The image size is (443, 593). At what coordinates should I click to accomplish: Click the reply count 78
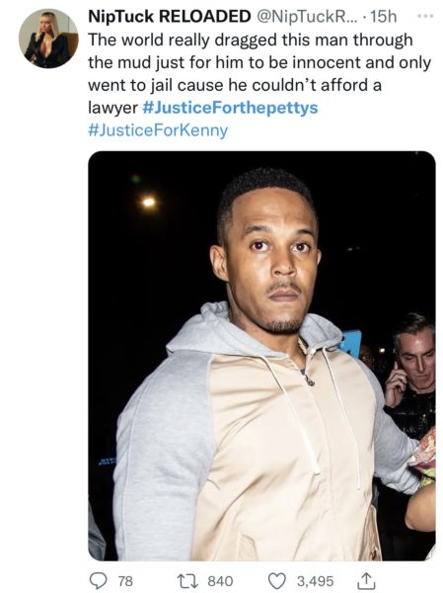click(x=125, y=581)
